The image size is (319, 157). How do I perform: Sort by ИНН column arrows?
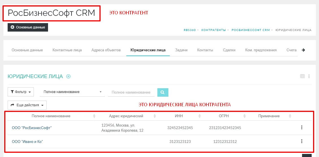199,116
